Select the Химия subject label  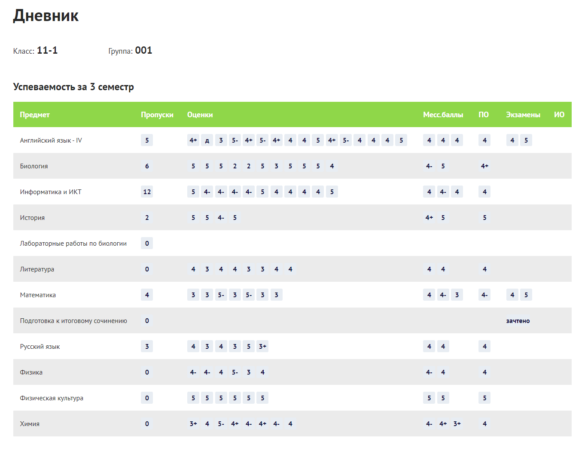[30, 424]
